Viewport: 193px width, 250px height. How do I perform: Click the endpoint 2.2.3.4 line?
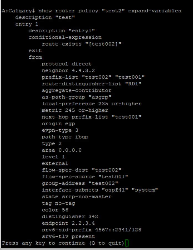tap(68, 223)
